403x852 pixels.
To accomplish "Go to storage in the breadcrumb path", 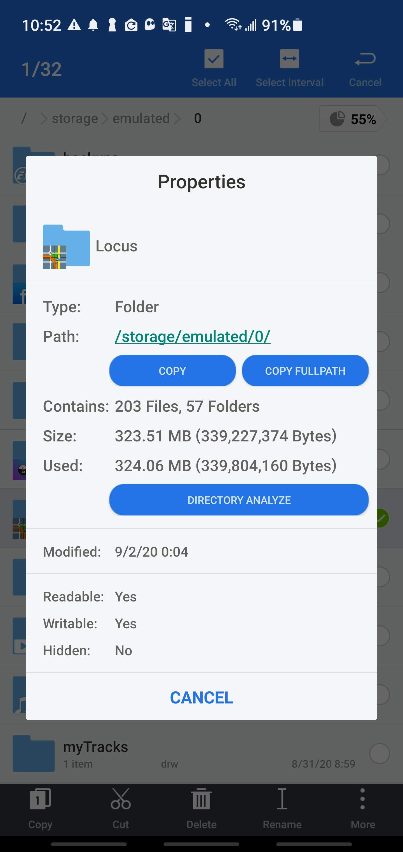I will tap(75, 119).
